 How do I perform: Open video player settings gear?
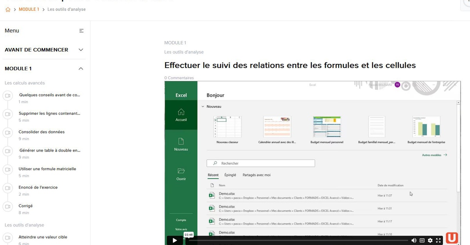430,240
